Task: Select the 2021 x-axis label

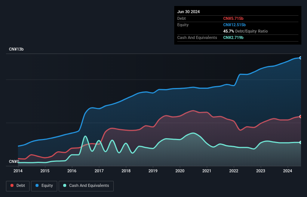Action: [x=207, y=171]
